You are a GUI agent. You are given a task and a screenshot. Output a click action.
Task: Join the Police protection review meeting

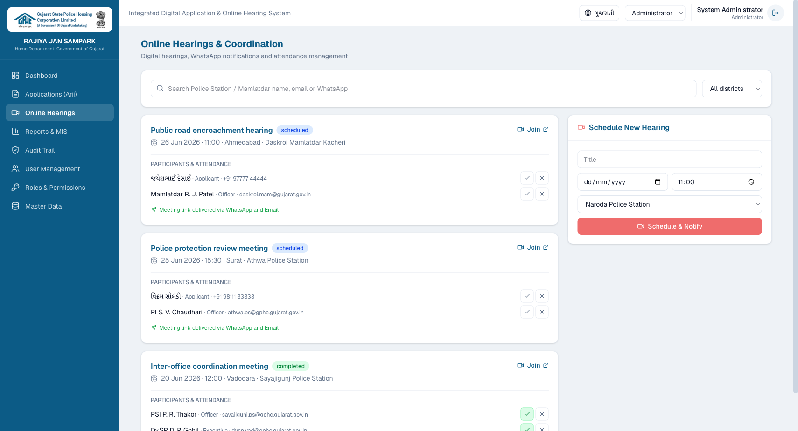[x=533, y=247]
